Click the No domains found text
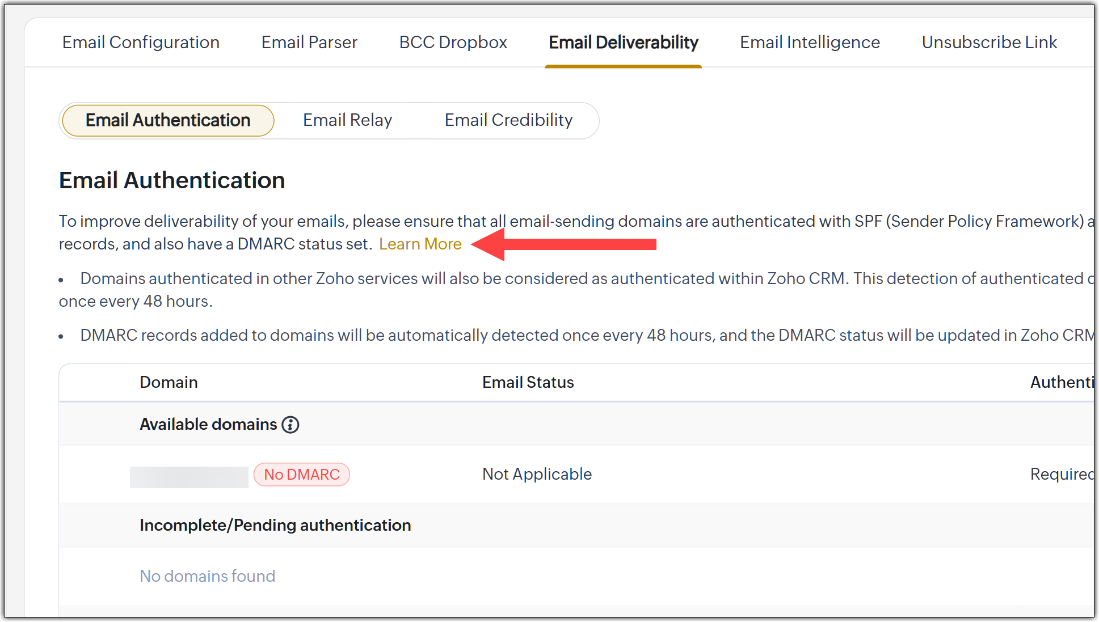This screenshot has width=1099, height=622. [x=207, y=577]
